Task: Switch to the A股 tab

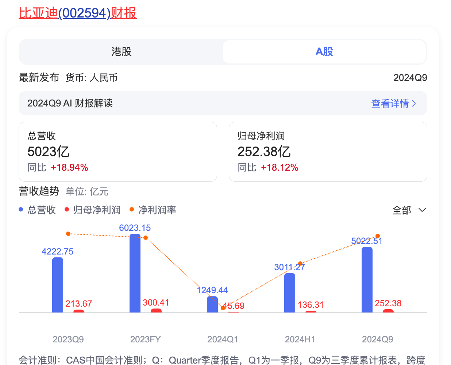Action: pos(324,52)
